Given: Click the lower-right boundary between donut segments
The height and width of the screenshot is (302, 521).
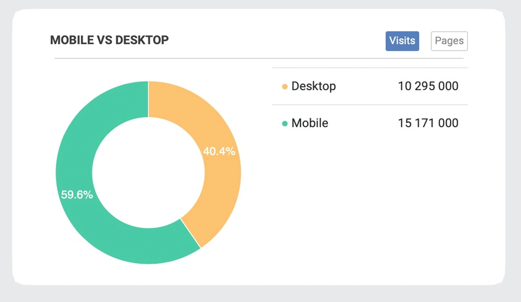Looking at the screenshot, I should [191, 233].
